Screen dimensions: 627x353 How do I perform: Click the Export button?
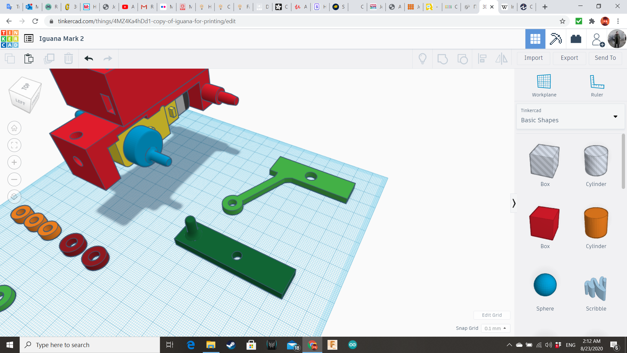[x=569, y=58]
